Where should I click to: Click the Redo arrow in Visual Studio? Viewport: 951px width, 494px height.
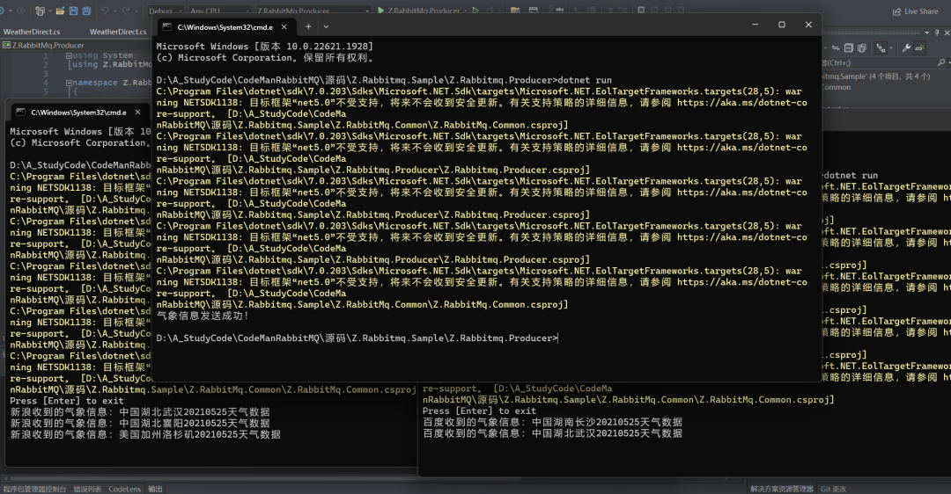[x=126, y=11]
